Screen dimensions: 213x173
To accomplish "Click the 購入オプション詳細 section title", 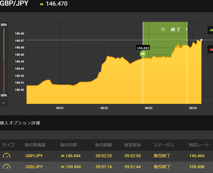I will coord(20,123).
